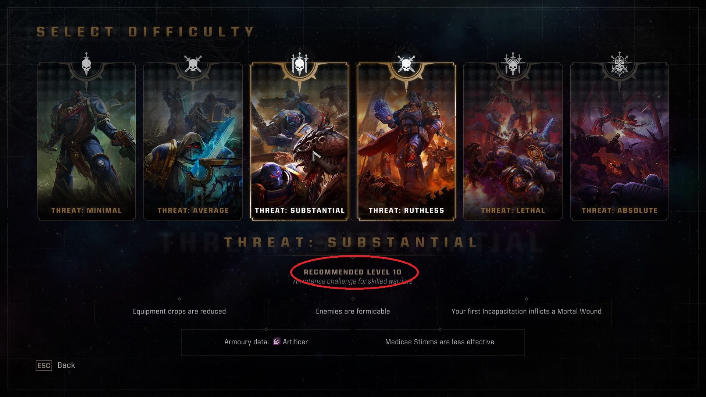Click the ESC key icon
Image resolution: width=706 pixels, height=397 pixels.
(44, 365)
